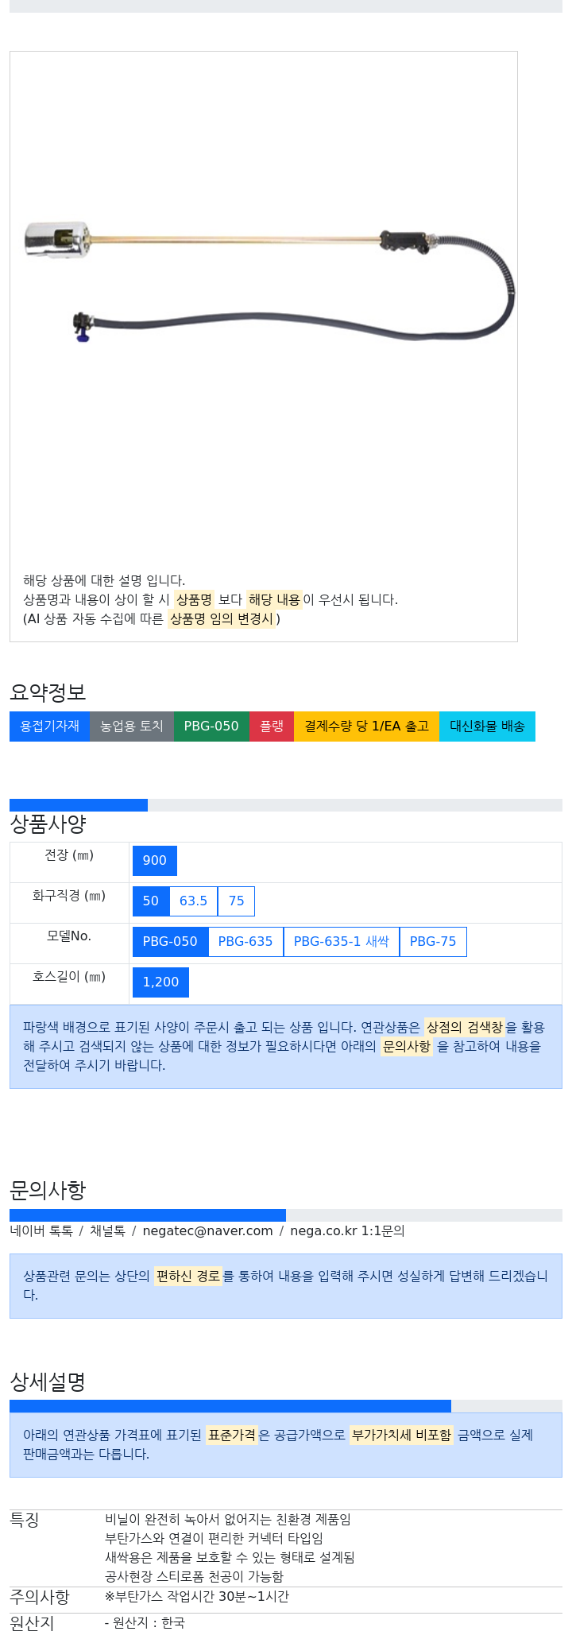This screenshot has height=1639, width=572.
Task: Select model PBG-635-1 새싹 option
Action: 342,942
